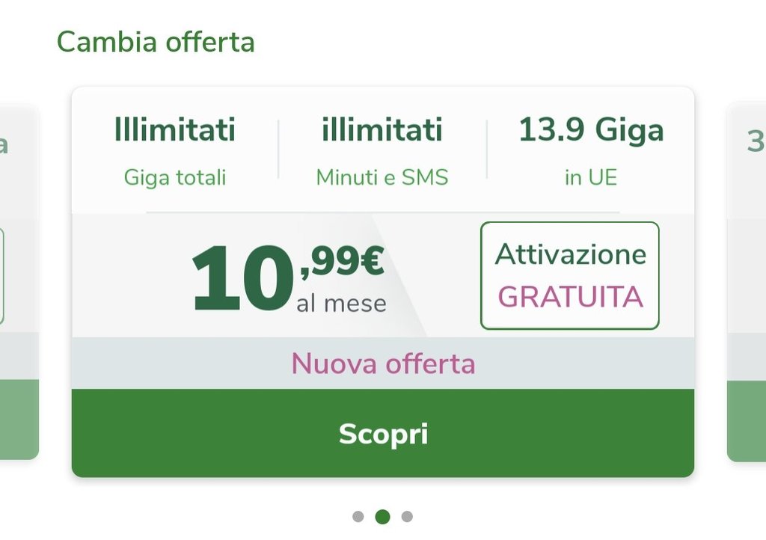Tap the Giga totali label
Viewport: 766px width, 540px height.
pos(174,177)
